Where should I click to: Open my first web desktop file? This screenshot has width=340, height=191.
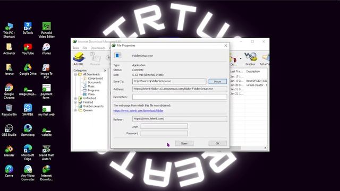(46, 110)
